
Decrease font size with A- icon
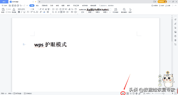click(x=43, y=9)
